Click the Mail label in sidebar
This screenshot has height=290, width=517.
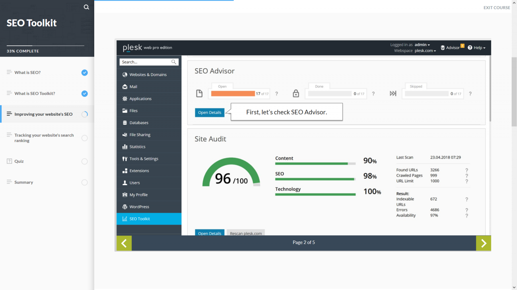(133, 87)
